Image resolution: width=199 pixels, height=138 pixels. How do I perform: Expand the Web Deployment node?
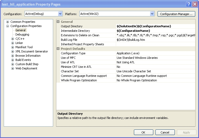12,68
